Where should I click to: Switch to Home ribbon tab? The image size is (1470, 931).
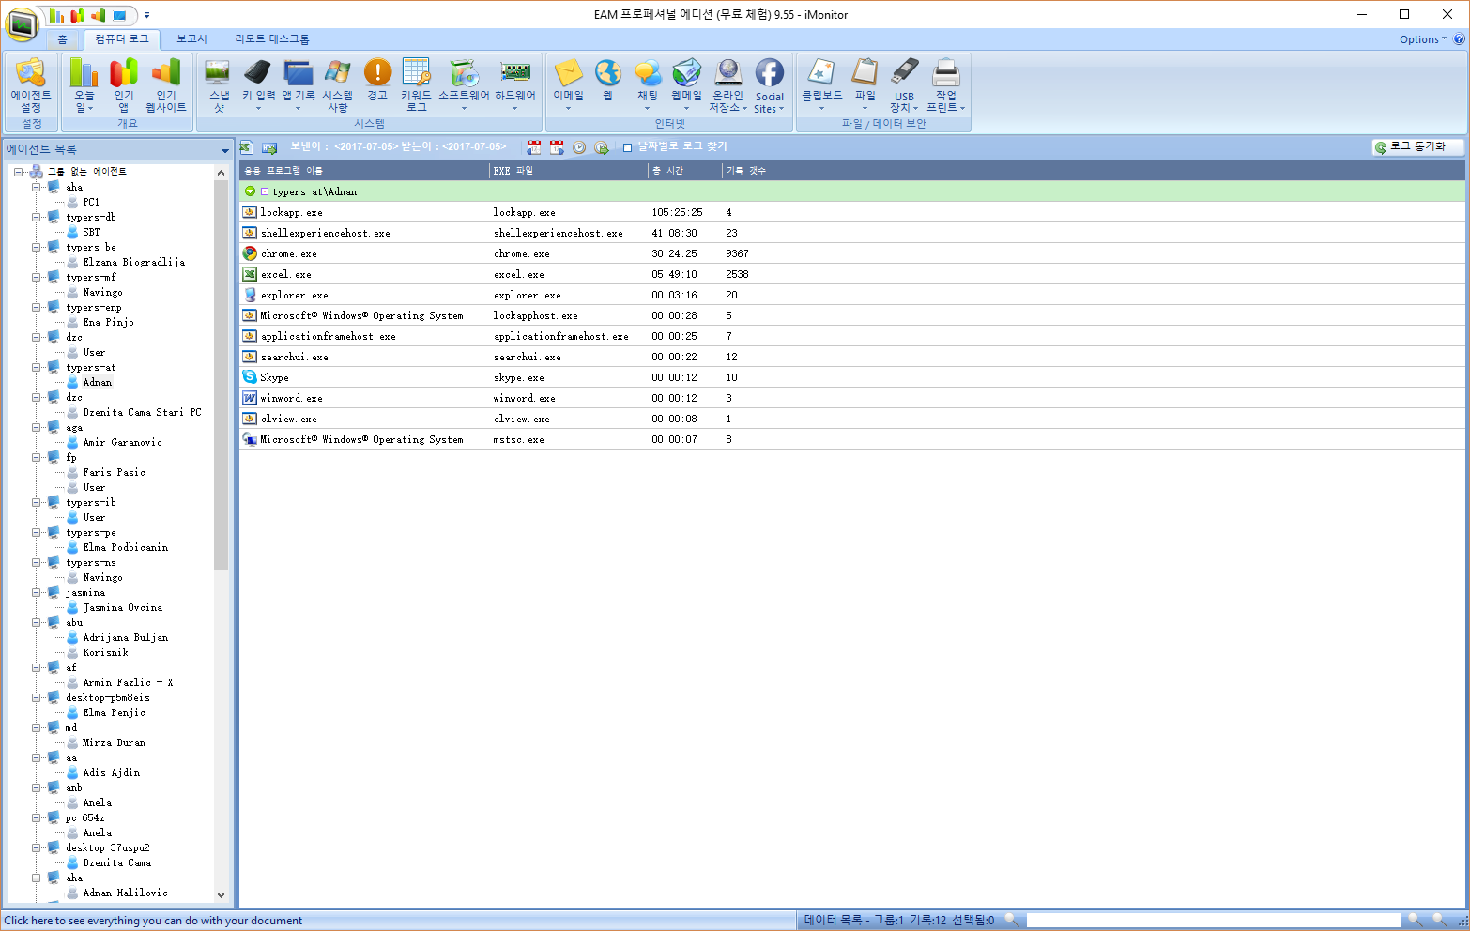point(62,39)
